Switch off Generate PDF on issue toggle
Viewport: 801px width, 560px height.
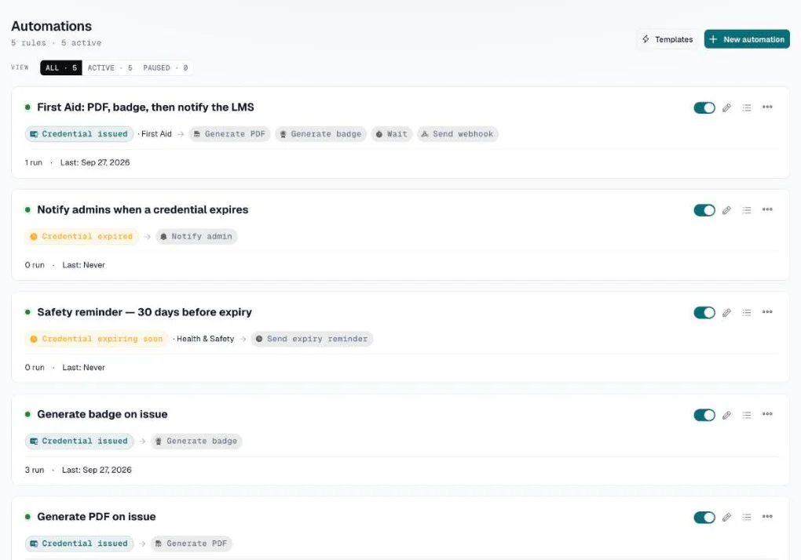click(x=704, y=517)
